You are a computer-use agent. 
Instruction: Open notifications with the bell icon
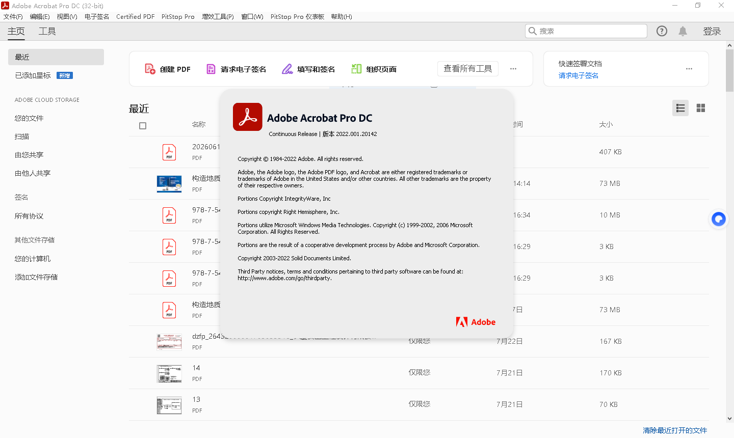coord(683,31)
